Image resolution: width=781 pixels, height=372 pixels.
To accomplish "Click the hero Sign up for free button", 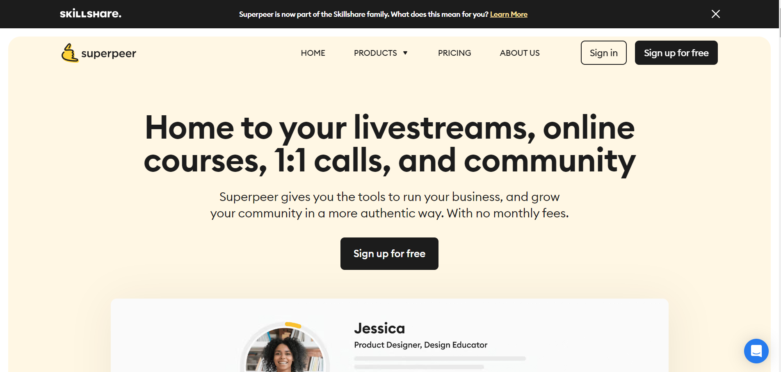I will click(x=389, y=253).
